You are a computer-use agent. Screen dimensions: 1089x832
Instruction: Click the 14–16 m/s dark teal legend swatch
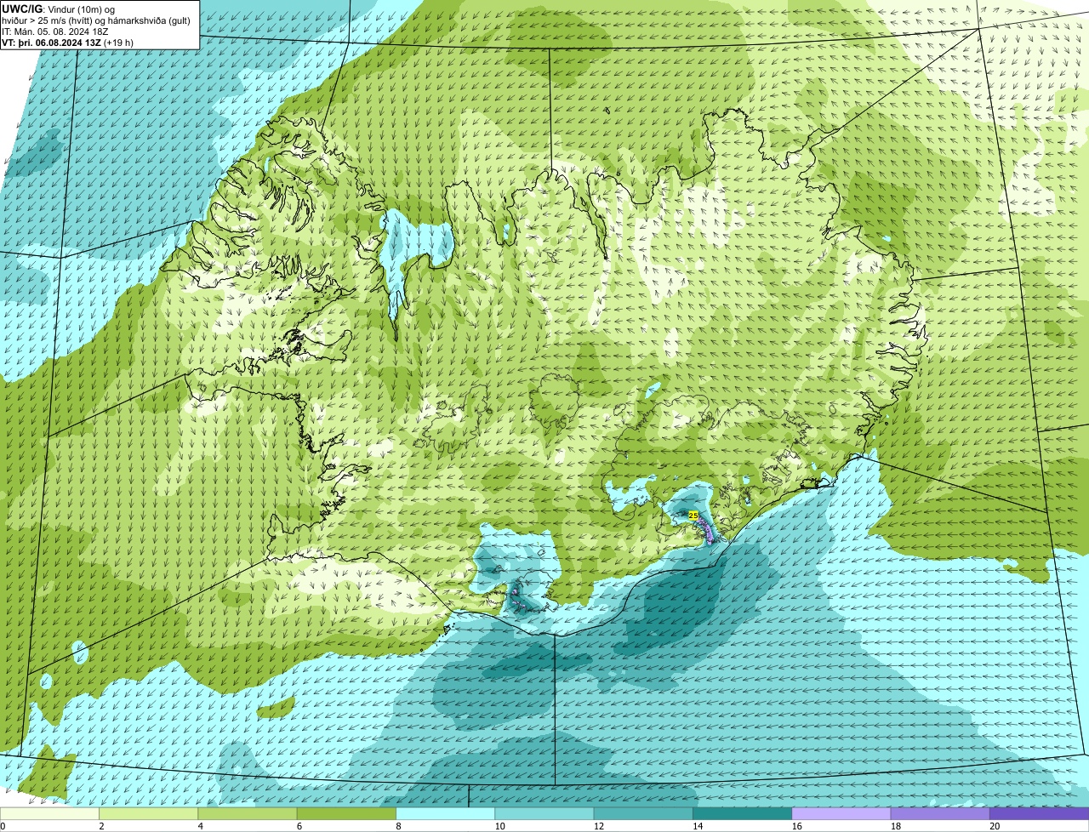point(742,813)
